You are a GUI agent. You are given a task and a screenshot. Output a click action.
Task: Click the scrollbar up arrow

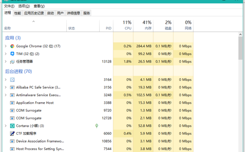(241, 34)
